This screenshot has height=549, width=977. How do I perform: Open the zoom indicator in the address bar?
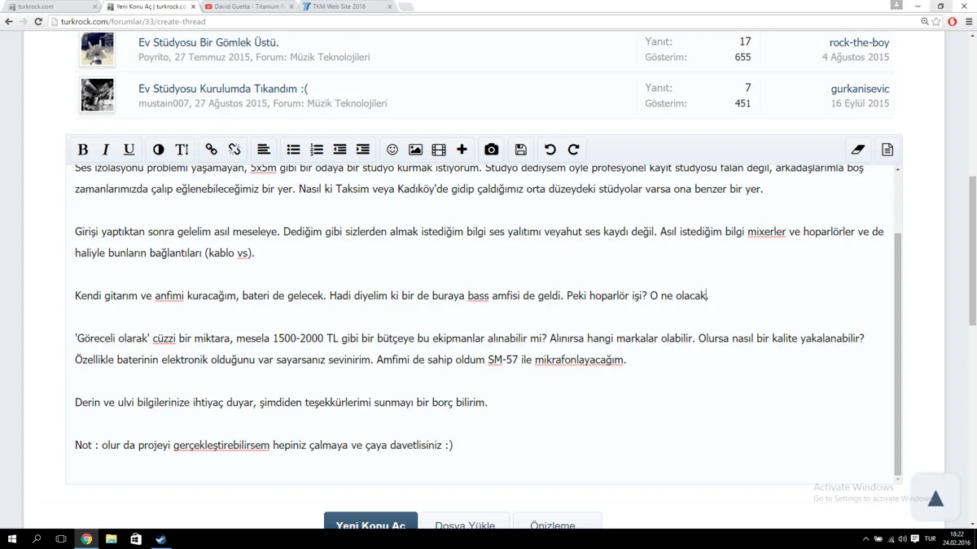(x=924, y=22)
